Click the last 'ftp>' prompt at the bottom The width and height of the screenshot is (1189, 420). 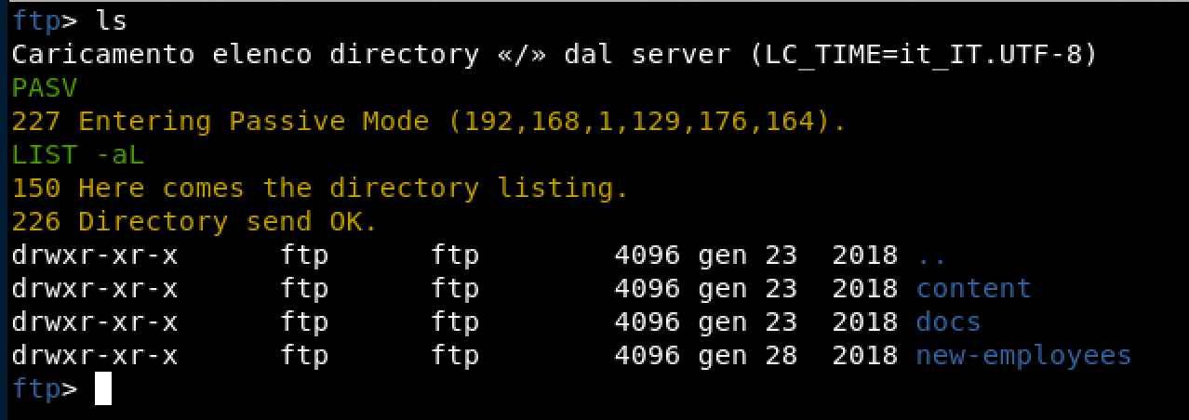[x=45, y=388]
